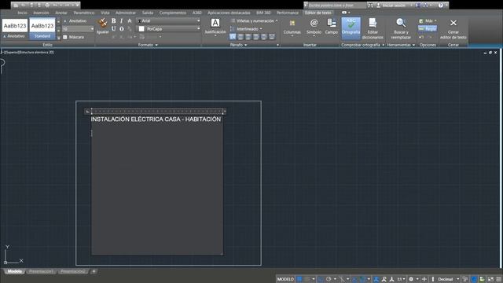Expand the text style gallery
The height and width of the screenshot is (283, 503).
58,38
